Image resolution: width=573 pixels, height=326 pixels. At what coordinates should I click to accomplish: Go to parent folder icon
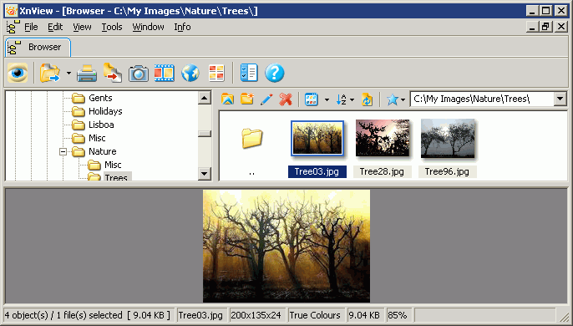[227, 99]
